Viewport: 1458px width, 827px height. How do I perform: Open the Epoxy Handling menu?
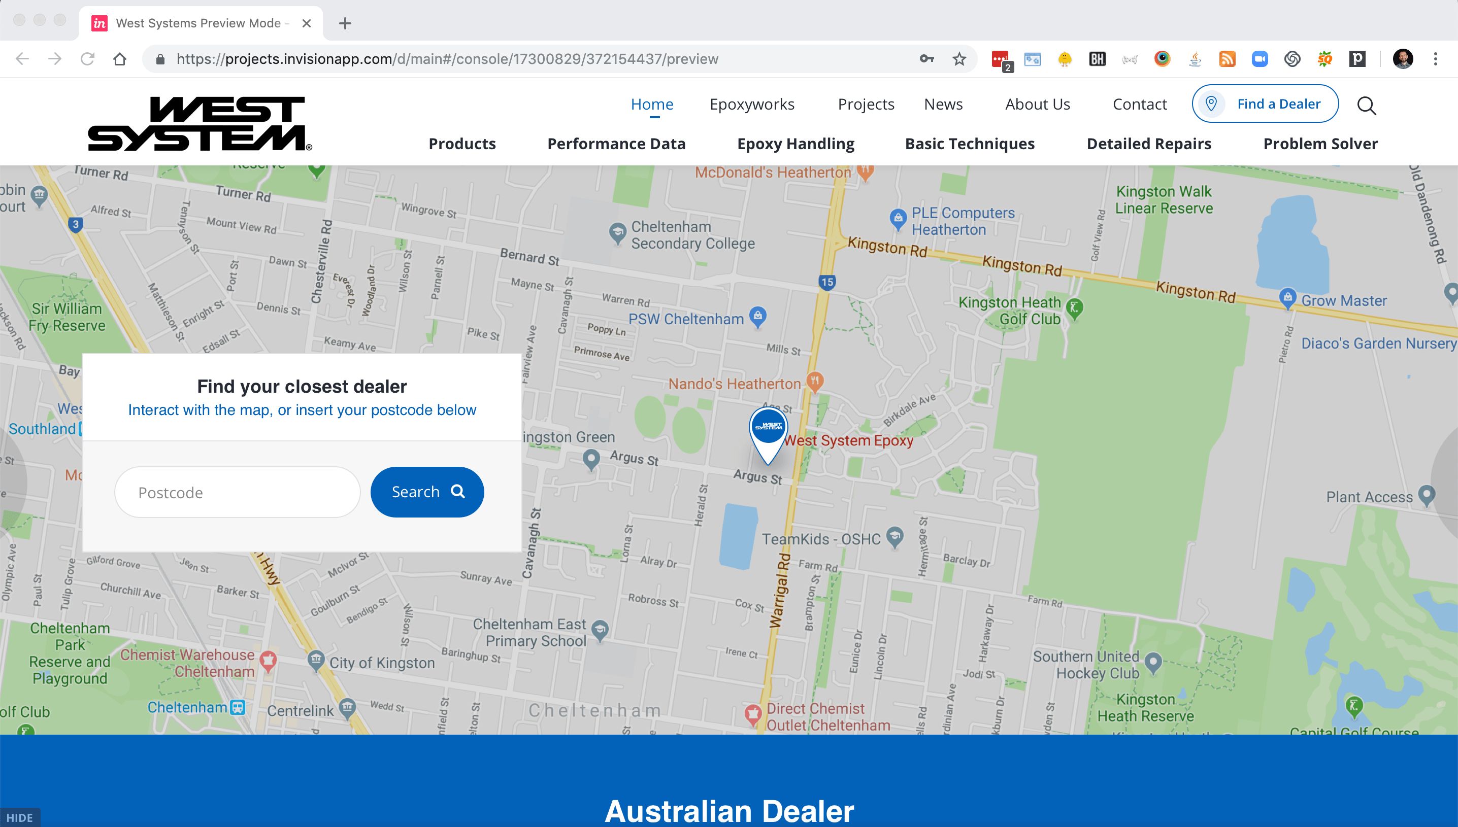796,144
